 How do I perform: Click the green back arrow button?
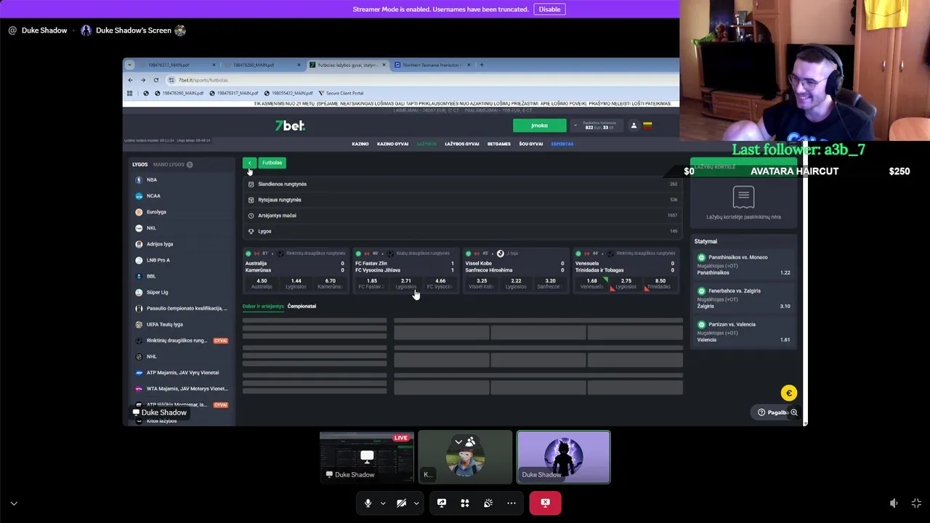(x=249, y=163)
